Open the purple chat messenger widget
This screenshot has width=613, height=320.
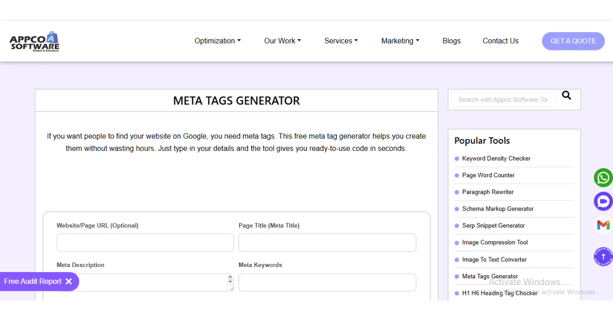(x=603, y=201)
